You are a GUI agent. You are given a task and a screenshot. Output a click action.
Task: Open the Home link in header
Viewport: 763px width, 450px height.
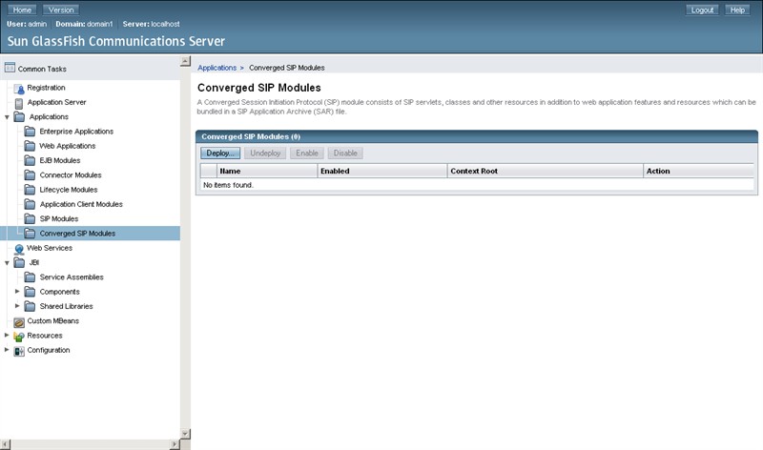point(22,10)
